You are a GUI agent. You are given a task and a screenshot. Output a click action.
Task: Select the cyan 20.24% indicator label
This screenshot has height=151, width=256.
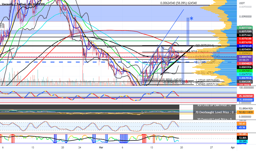point(243,141)
